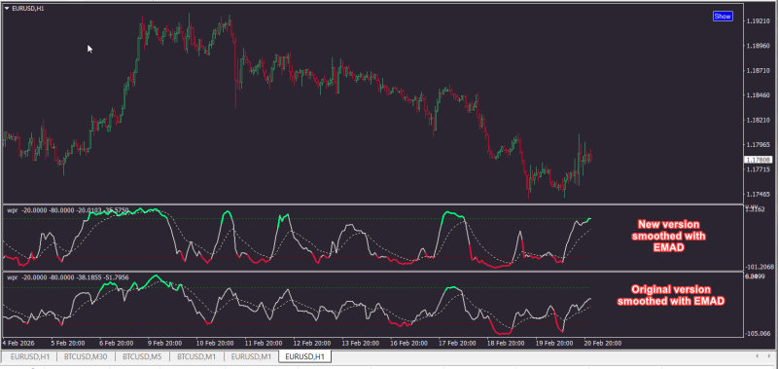
Task: Click the 17 Feb 20:00 time label
Action: tap(457, 343)
